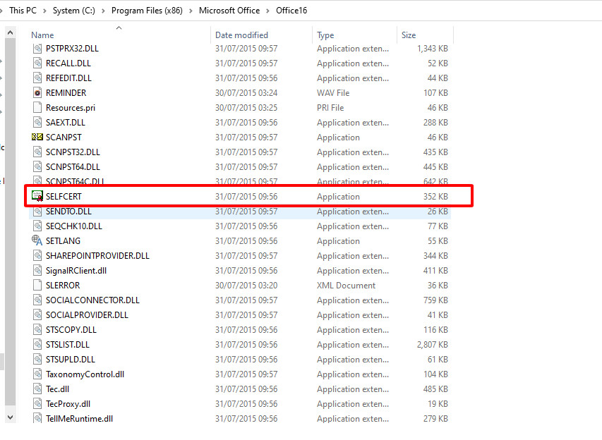Navigate to System (C:) breadcrumb
The height and width of the screenshot is (440, 602).
(73, 11)
